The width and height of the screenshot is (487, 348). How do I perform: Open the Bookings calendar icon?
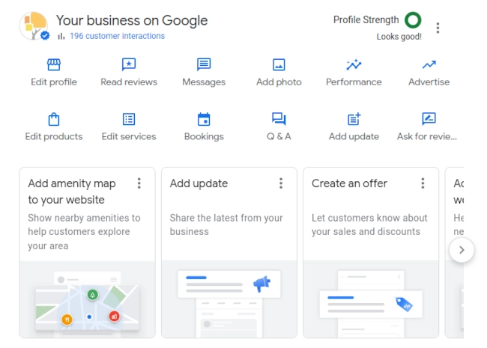[x=204, y=119]
